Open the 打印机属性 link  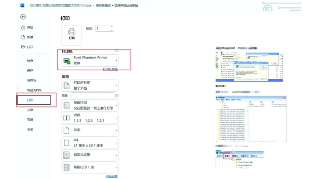[110, 69]
